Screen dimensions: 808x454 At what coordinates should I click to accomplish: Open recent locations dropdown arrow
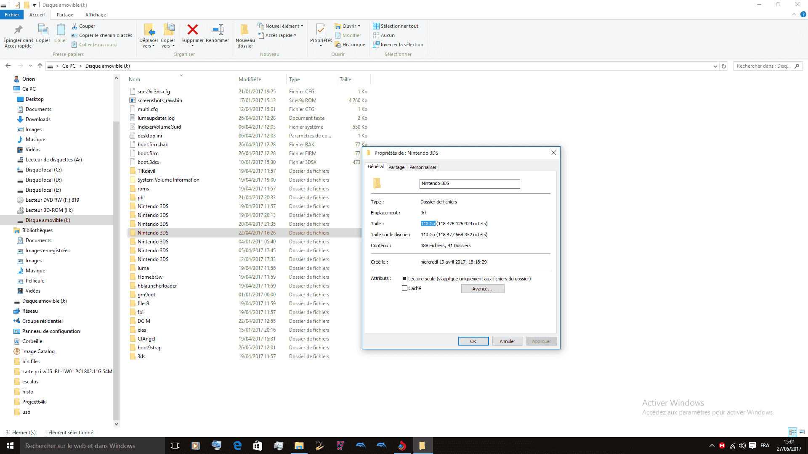point(30,66)
